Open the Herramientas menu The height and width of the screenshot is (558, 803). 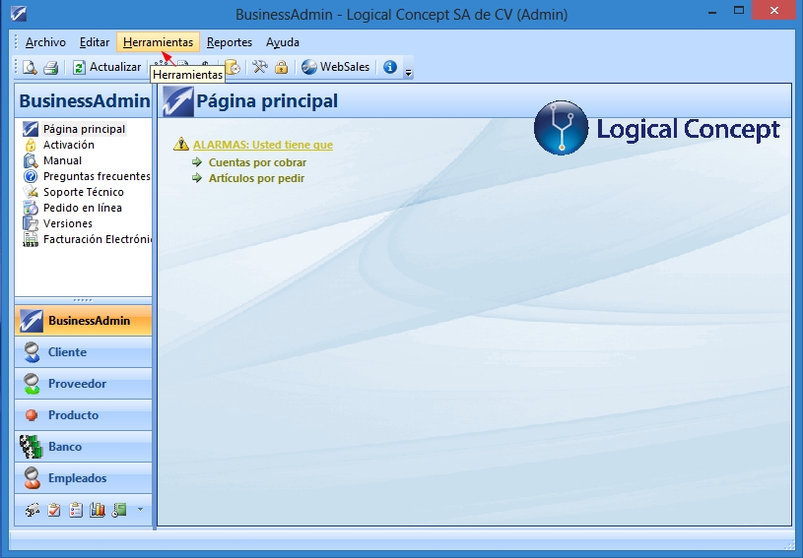point(159,42)
